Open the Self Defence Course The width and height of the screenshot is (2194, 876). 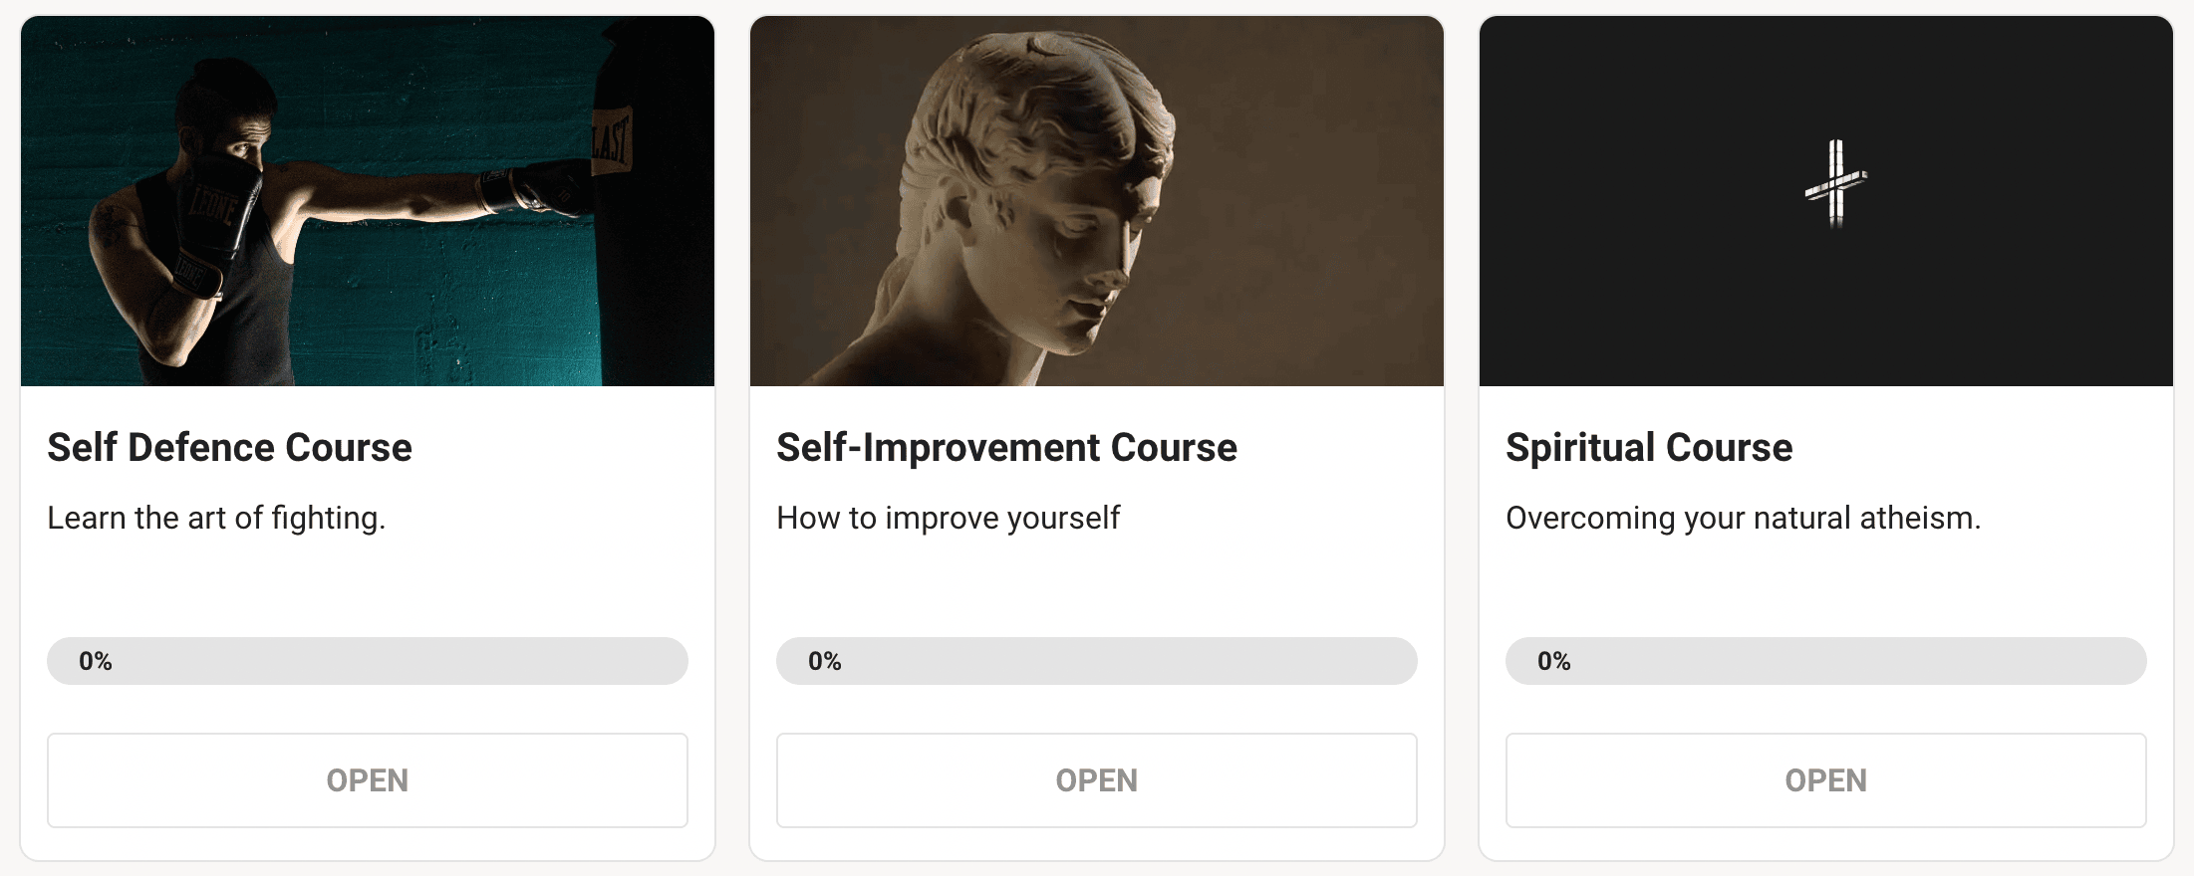click(368, 780)
